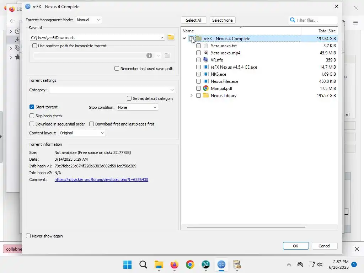Enable Download in sequential order
This screenshot has height=273, width=364.
pos(32,124)
